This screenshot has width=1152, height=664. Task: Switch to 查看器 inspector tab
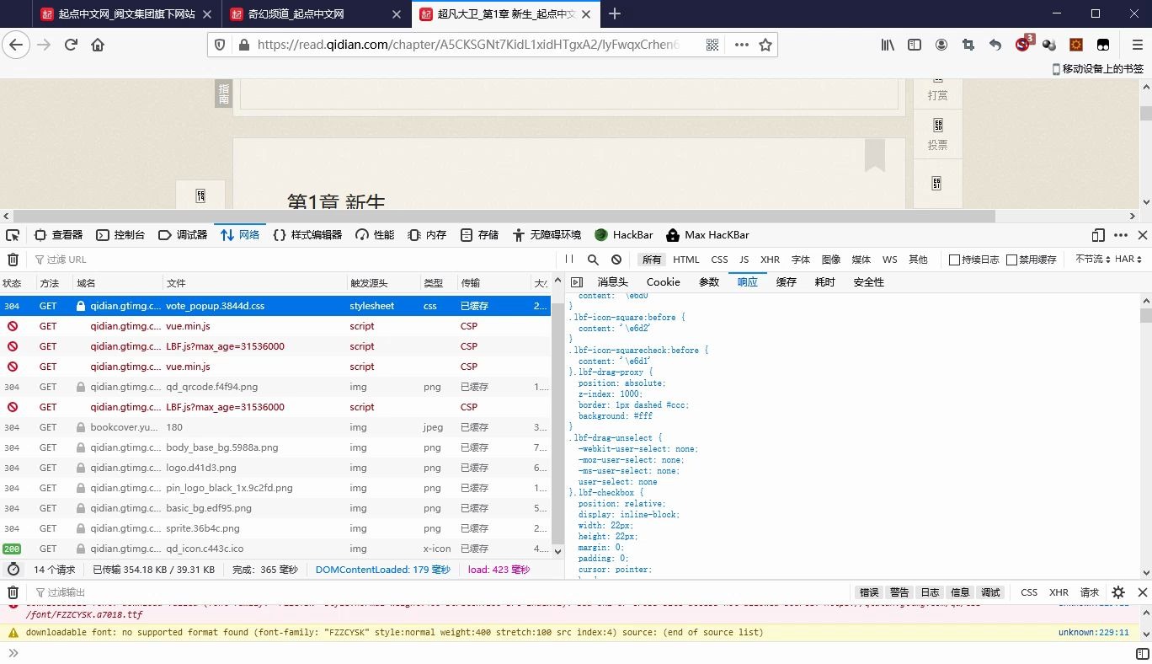pos(58,235)
